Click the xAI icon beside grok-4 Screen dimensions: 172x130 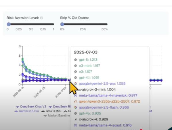click(75, 119)
